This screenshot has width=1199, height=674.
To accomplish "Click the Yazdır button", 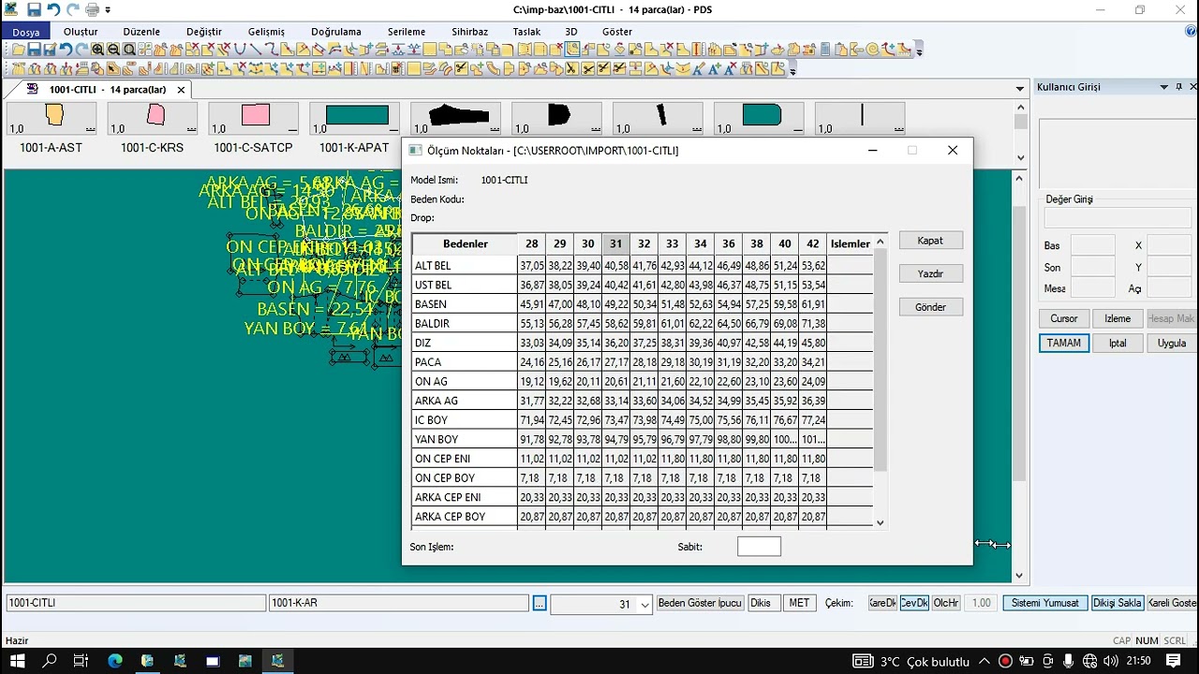I will (x=930, y=273).
